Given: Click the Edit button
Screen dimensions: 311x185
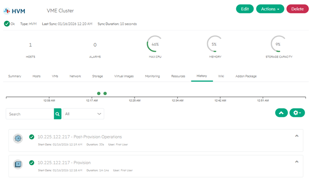Looking at the screenshot, I should [245, 9].
